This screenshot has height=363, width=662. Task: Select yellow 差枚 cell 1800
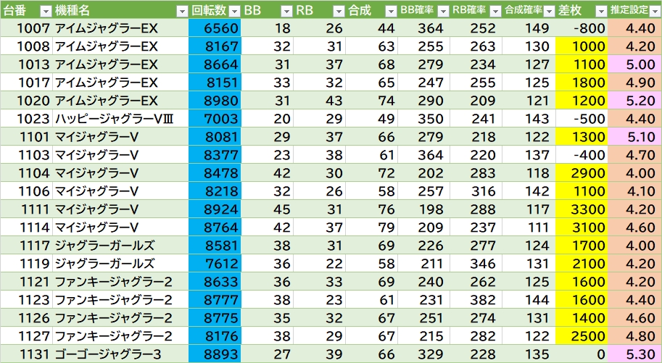[582, 83]
